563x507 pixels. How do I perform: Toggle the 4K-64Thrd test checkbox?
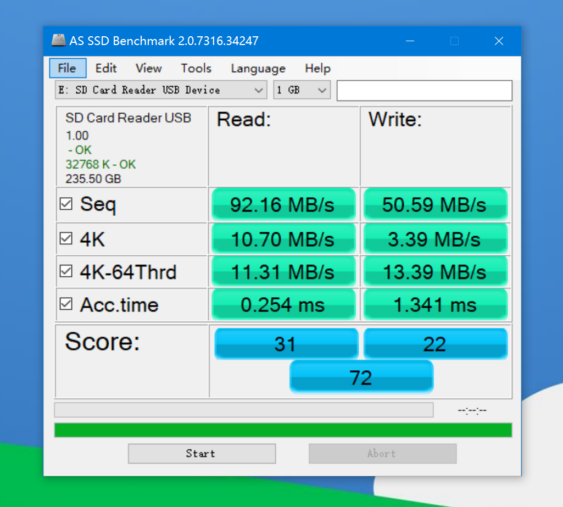click(66, 271)
